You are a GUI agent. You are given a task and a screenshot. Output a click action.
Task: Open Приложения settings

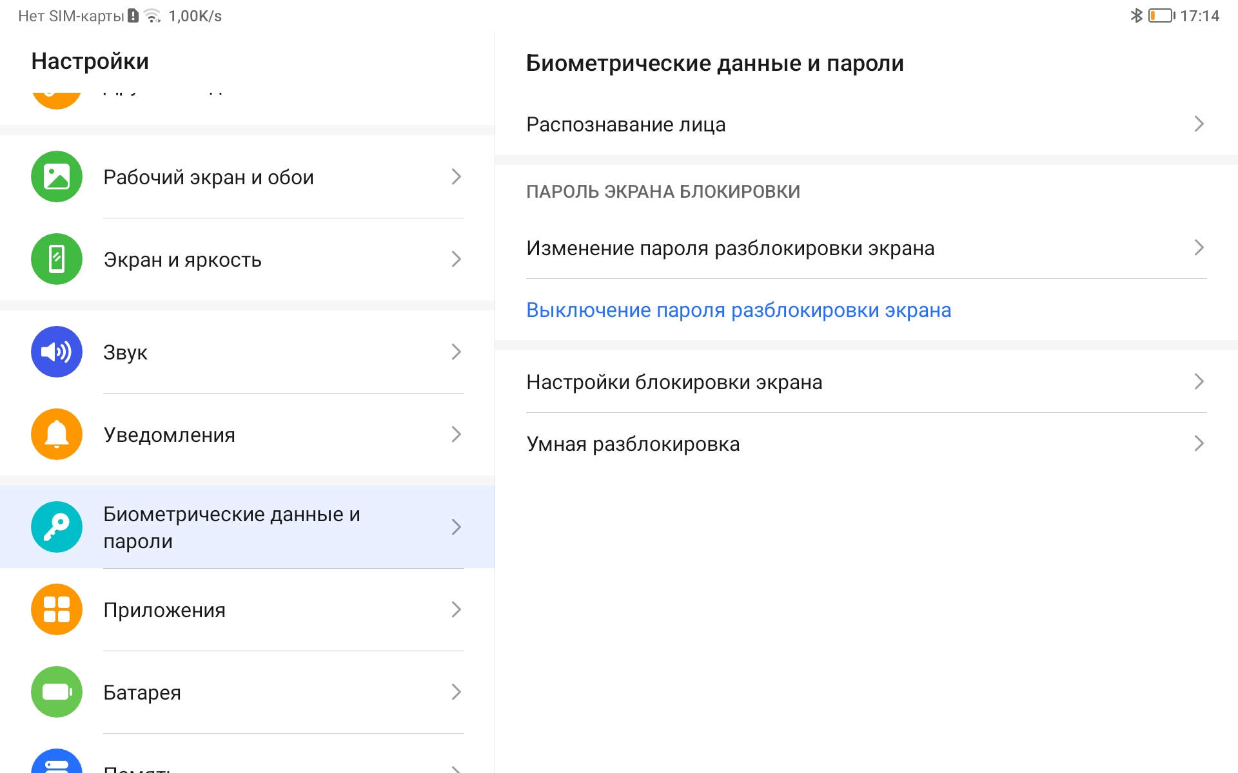coord(248,609)
